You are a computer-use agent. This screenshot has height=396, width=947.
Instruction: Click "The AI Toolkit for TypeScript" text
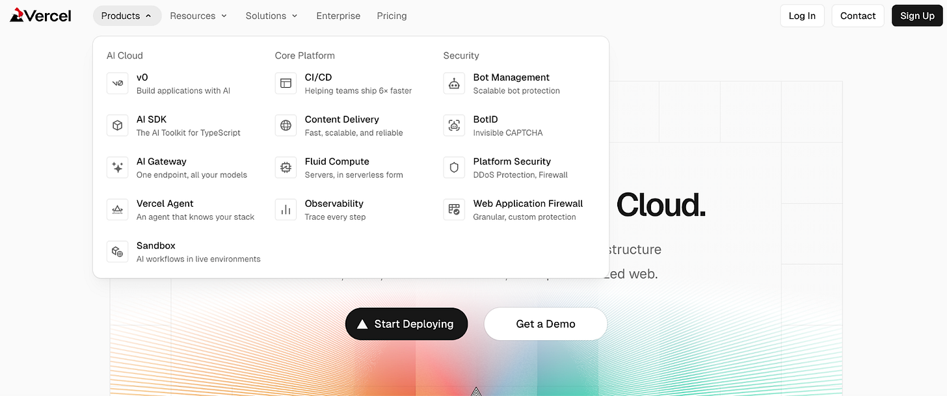(189, 133)
